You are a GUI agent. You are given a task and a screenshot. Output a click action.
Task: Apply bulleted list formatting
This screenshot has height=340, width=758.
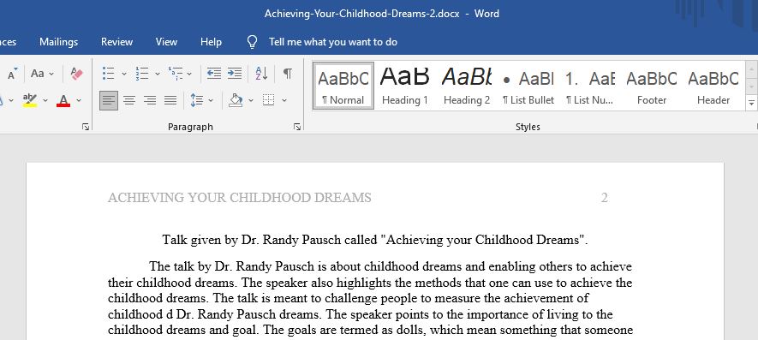tap(109, 74)
